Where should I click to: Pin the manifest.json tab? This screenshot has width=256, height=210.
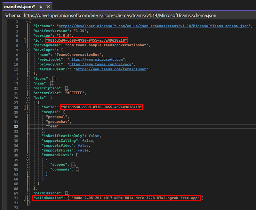[41, 7]
